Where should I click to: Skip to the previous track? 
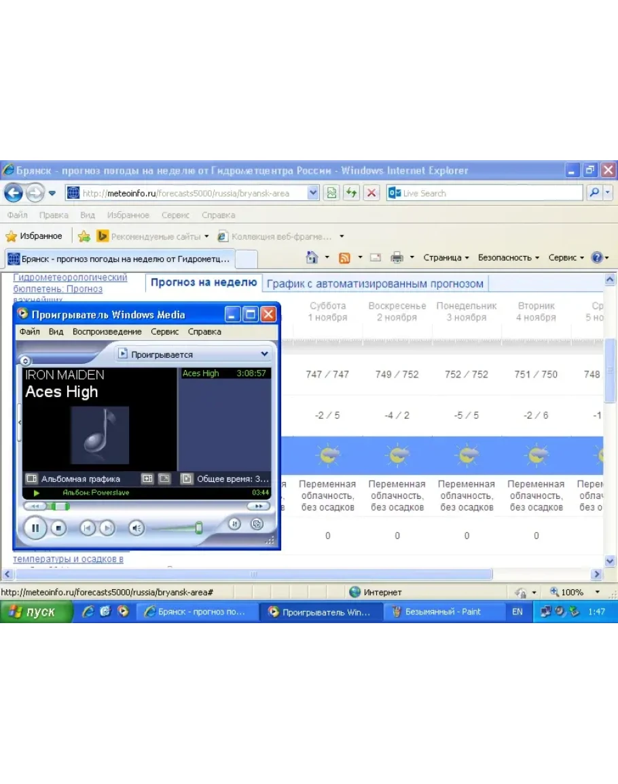(x=87, y=527)
